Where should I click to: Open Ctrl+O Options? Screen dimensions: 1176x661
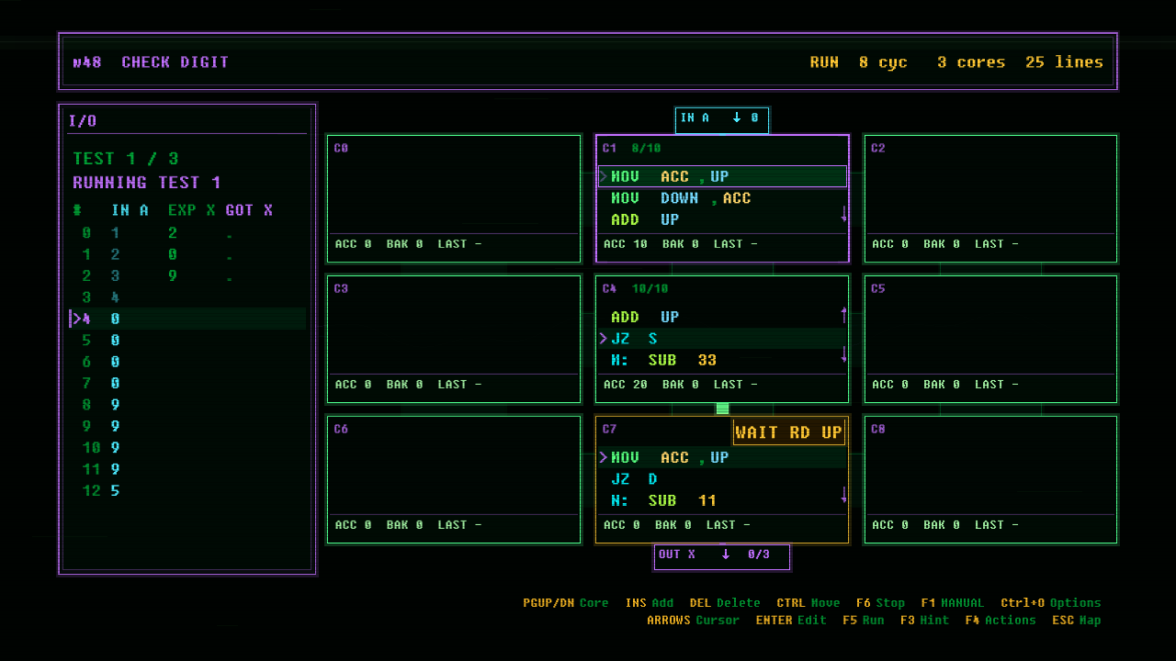pos(1051,603)
